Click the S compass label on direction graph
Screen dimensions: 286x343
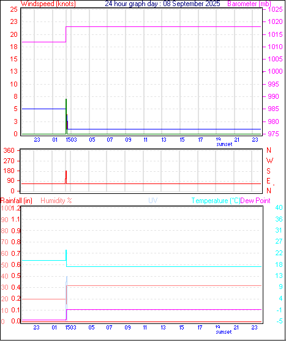coord(268,171)
